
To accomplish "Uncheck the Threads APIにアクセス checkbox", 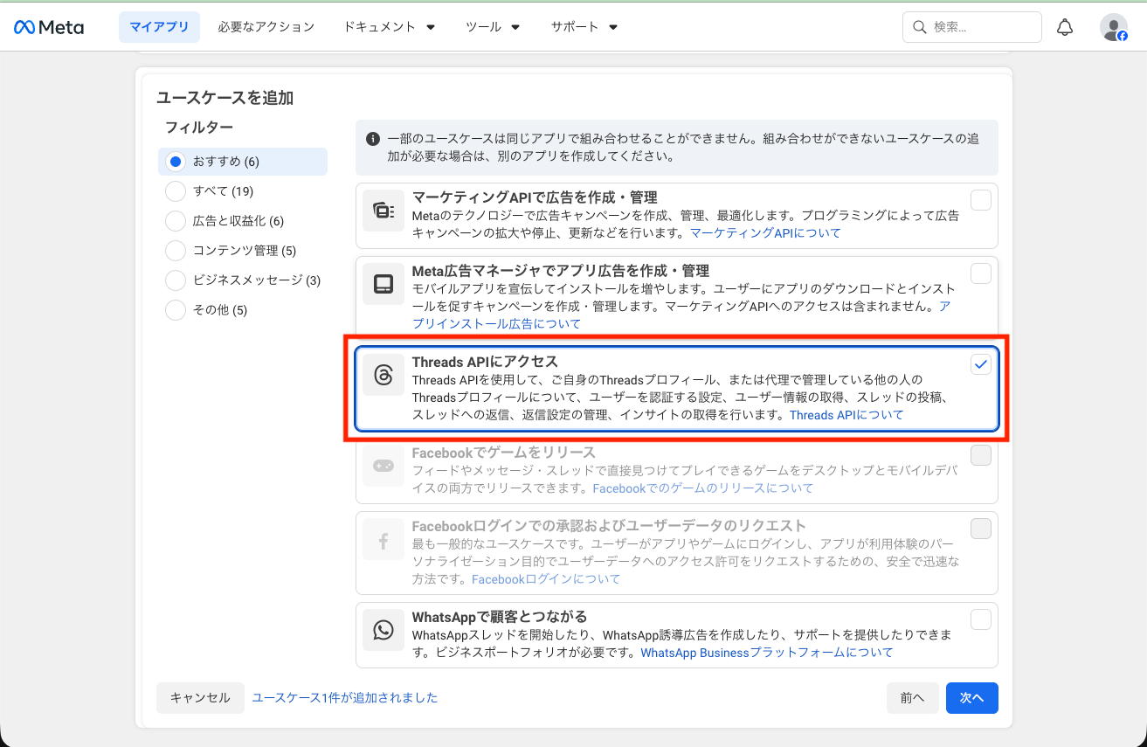I will 981,364.
